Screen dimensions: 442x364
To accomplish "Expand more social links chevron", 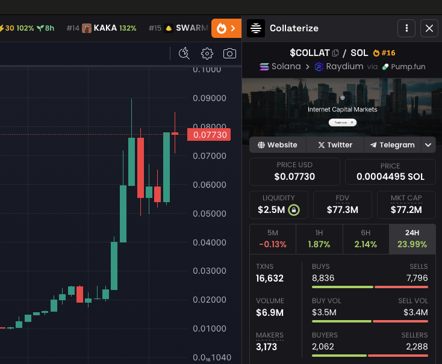I will (428, 145).
